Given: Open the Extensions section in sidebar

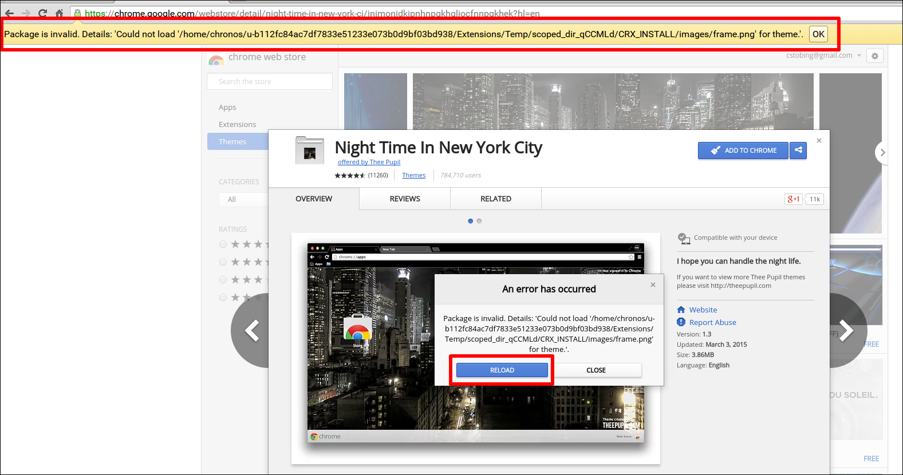Looking at the screenshot, I should click(237, 125).
